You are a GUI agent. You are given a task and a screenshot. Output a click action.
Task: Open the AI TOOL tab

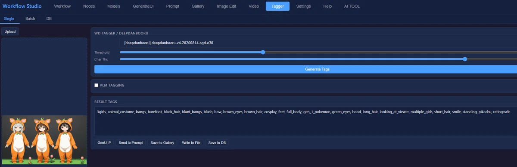pos(352,6)
